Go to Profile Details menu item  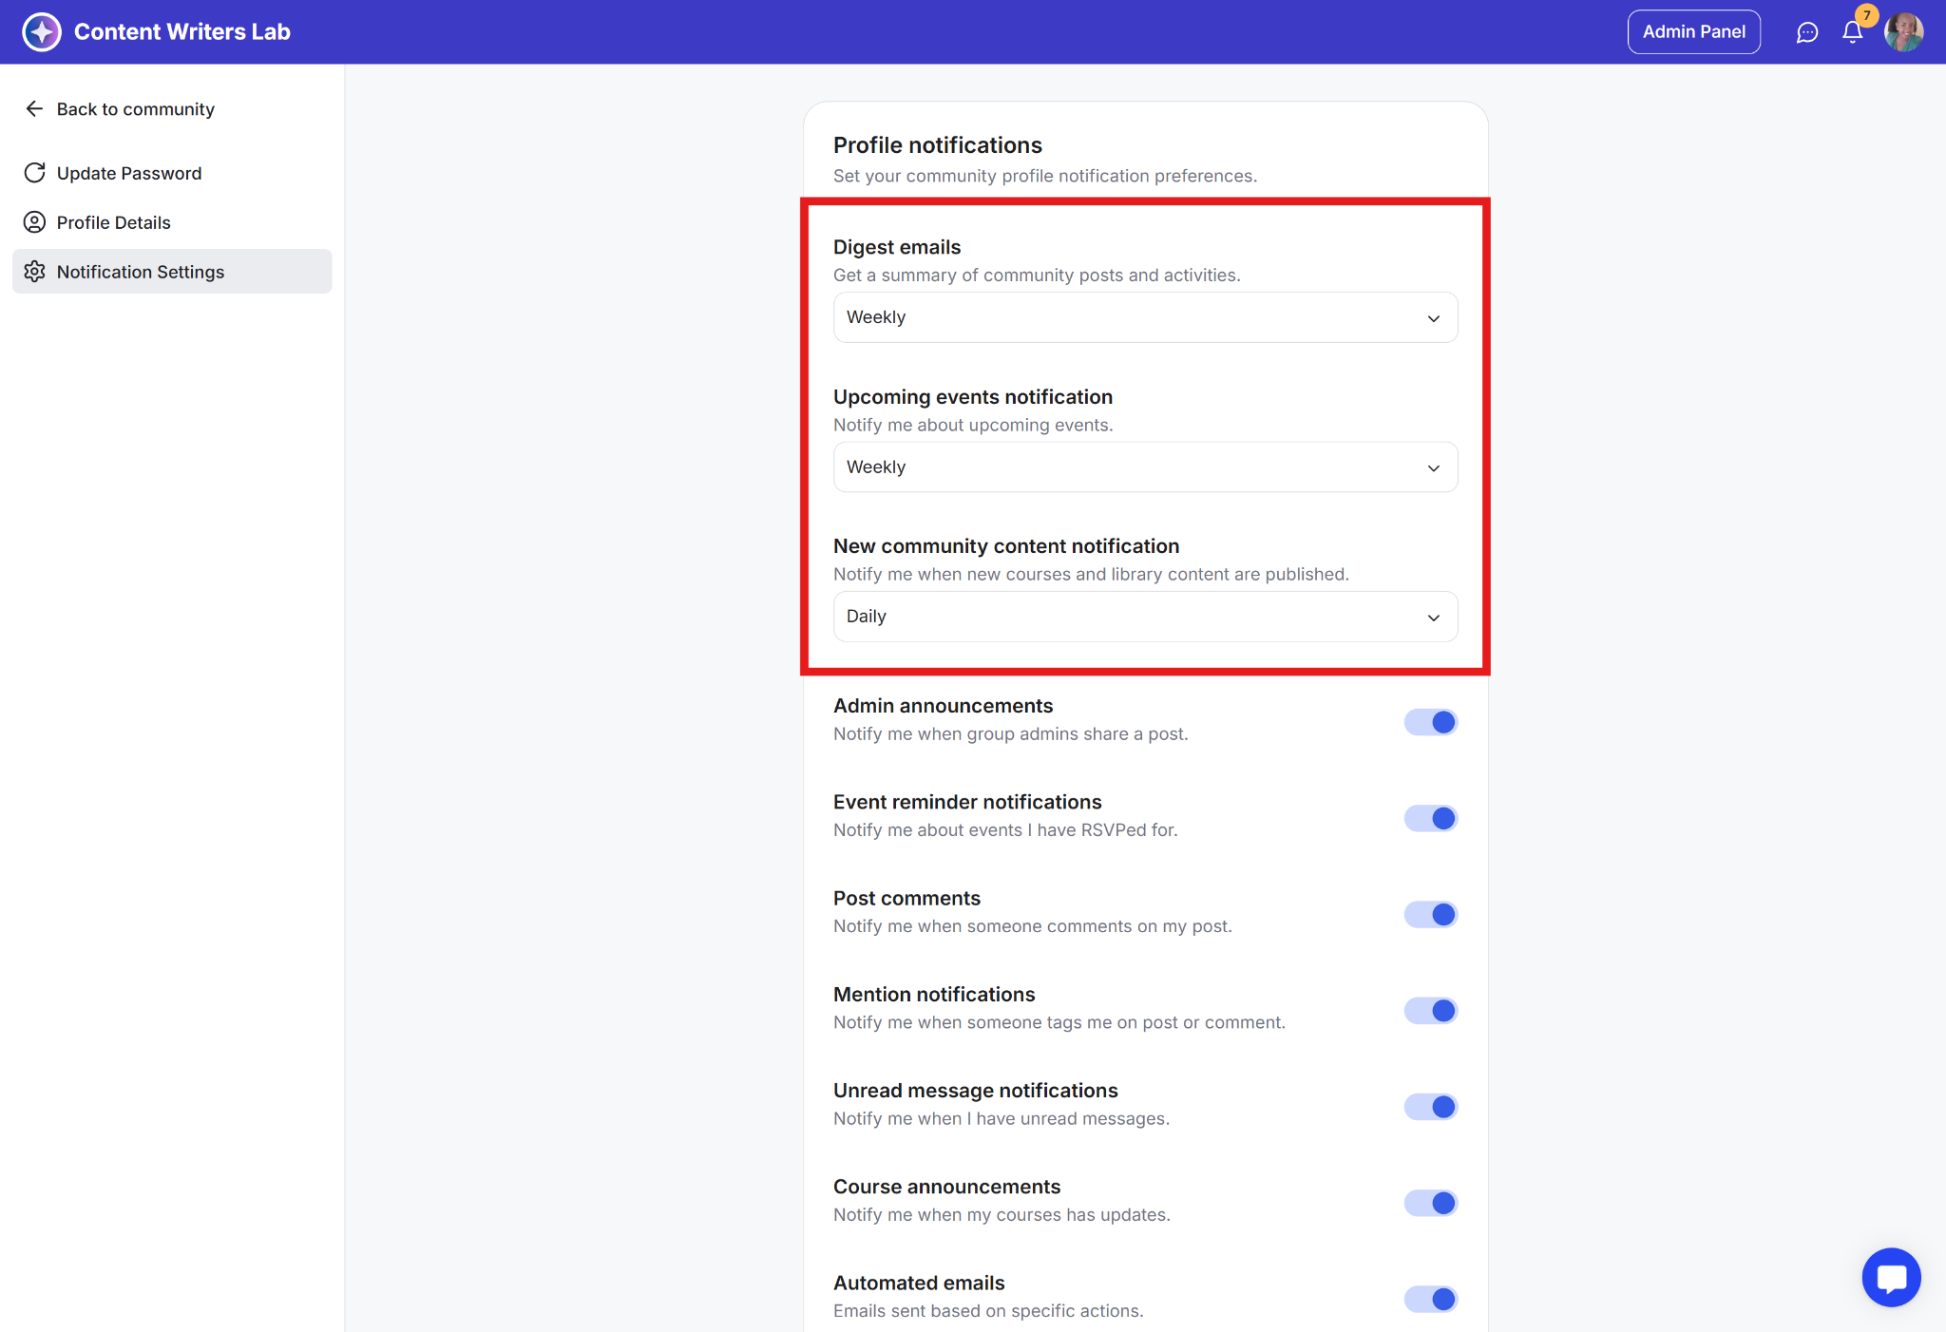pos(114,222)
